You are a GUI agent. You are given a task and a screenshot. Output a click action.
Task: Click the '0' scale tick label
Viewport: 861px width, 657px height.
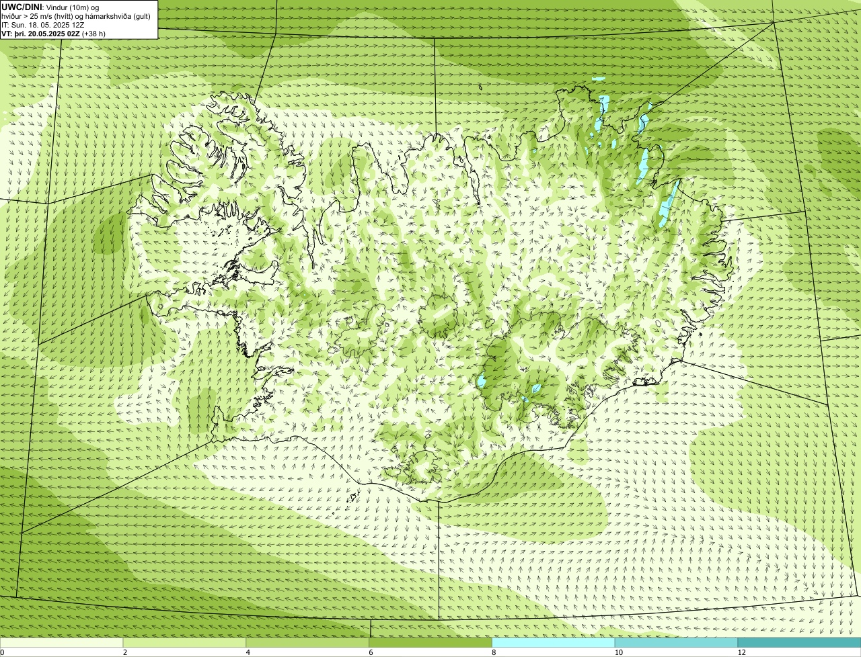point(2,652)
